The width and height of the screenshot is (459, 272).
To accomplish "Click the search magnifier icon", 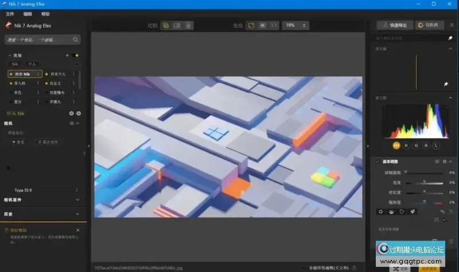I will click(76, 40).
